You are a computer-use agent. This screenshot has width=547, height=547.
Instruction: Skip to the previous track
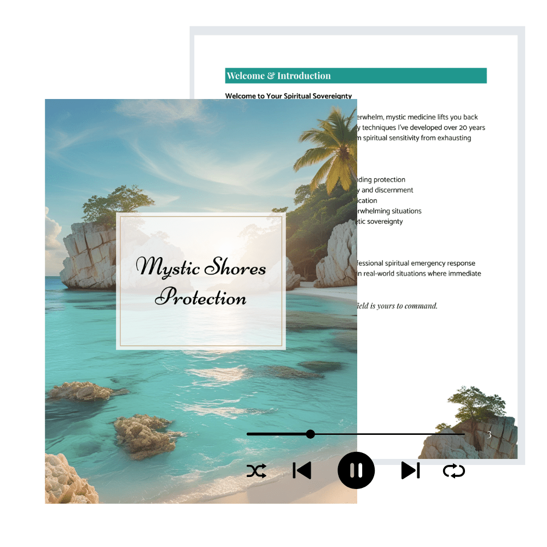302,470
